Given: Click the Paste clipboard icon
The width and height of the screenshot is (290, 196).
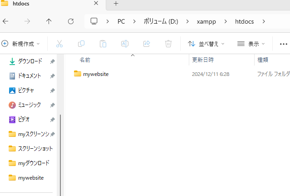Looking at the screenshot, I should tap(103, 44).
